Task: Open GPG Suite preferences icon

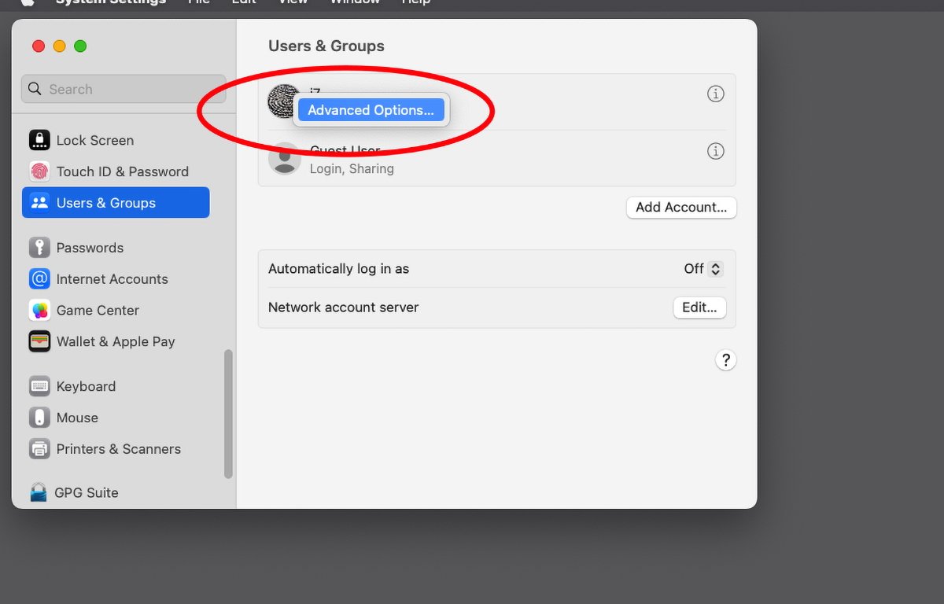Action: tap(39, 493)
